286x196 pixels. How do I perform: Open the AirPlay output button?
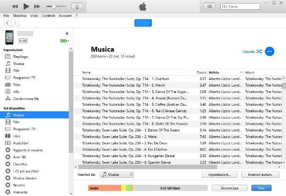coord(77,7)
